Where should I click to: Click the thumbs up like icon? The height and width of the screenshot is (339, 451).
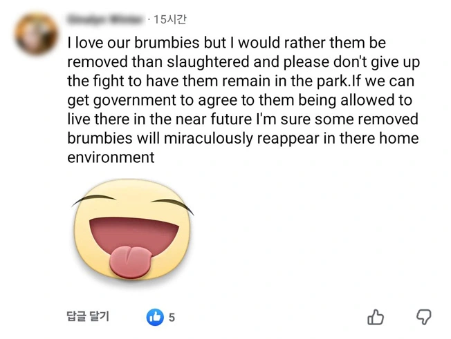click(376, 317)
